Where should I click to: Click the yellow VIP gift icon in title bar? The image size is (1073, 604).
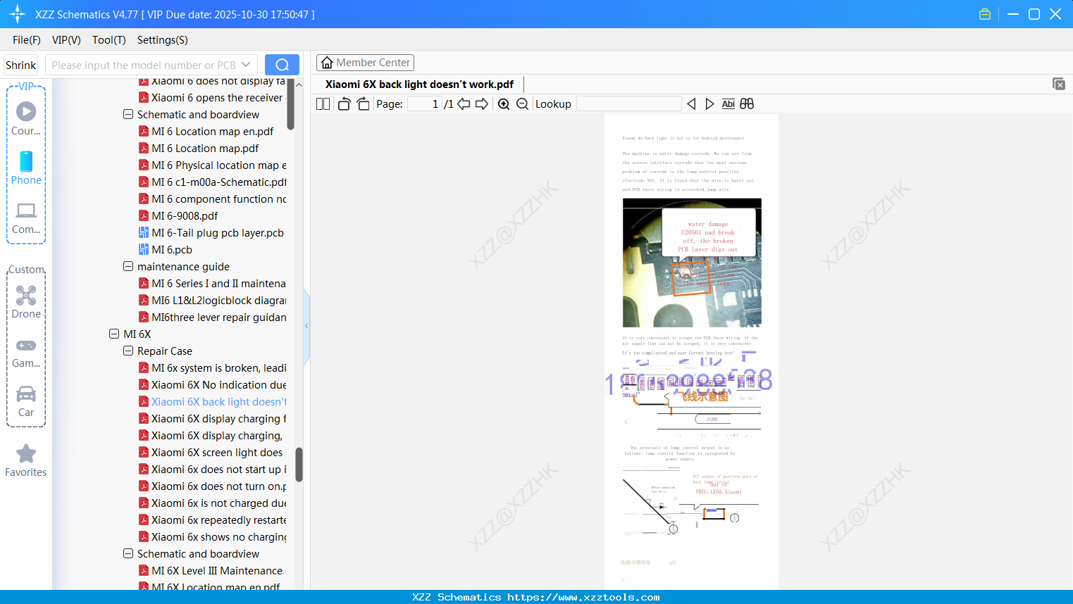tap(985, 14)
